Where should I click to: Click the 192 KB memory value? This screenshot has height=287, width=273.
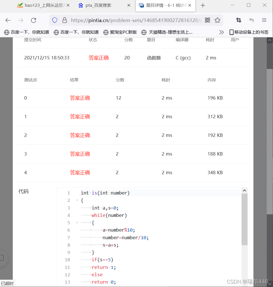pos(215,135)
